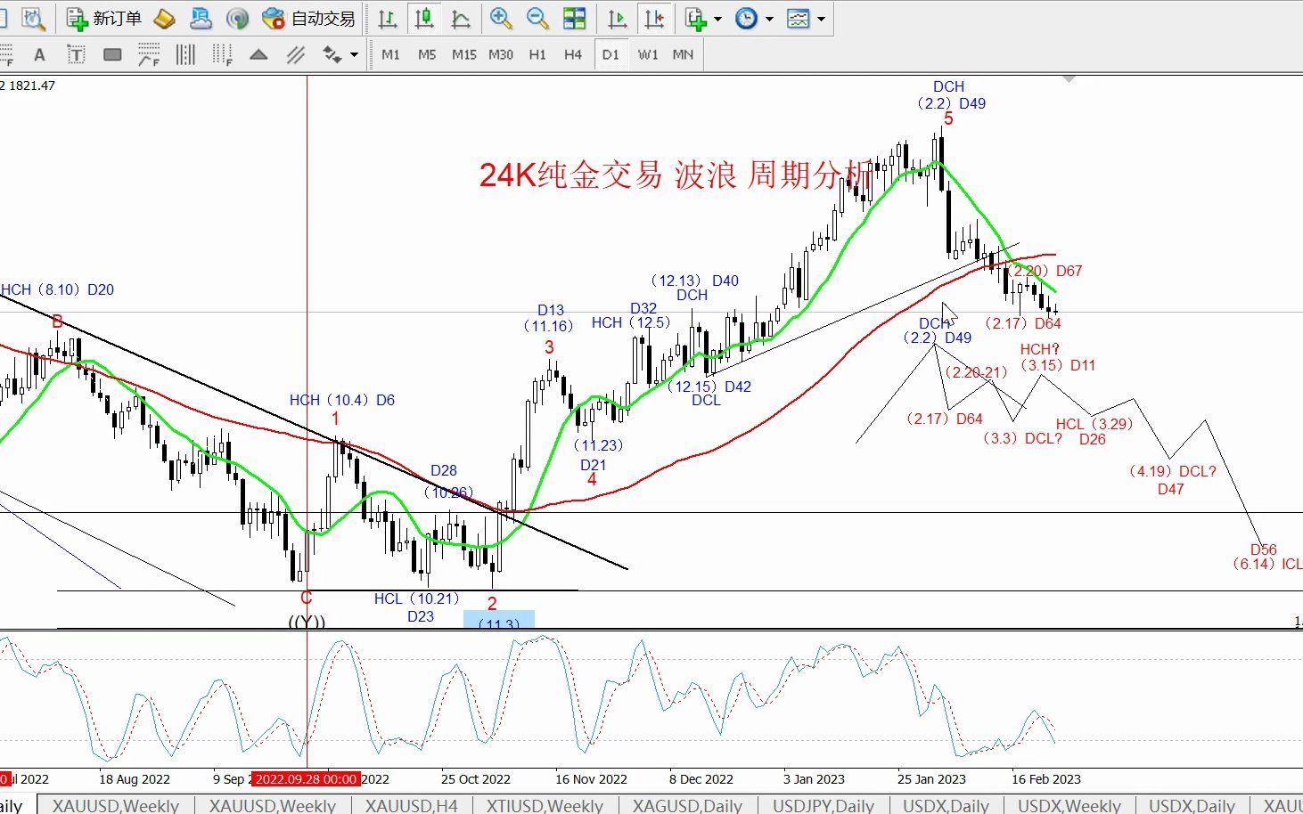
Task: Click the chart shift triangle marker at top
Action: tap(1069, 80)
